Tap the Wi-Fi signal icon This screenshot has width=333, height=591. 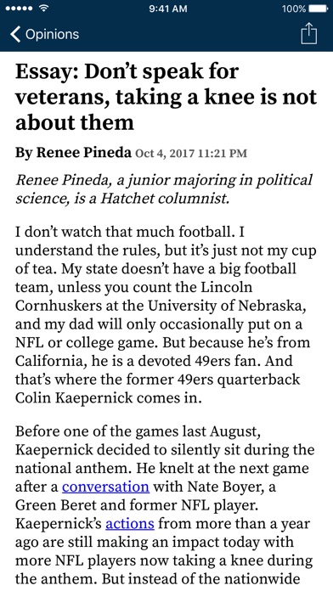44,8
